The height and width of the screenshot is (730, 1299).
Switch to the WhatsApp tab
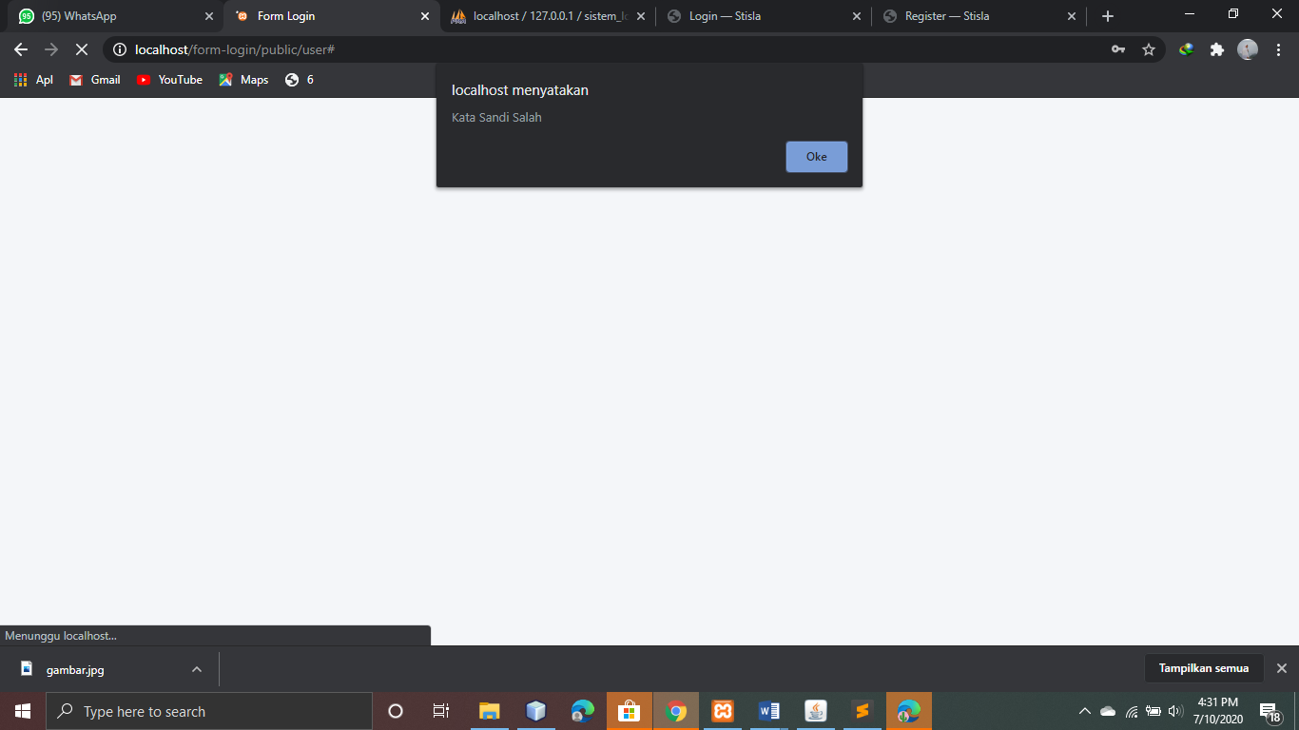pyautogui.click(x=114, y=16)
